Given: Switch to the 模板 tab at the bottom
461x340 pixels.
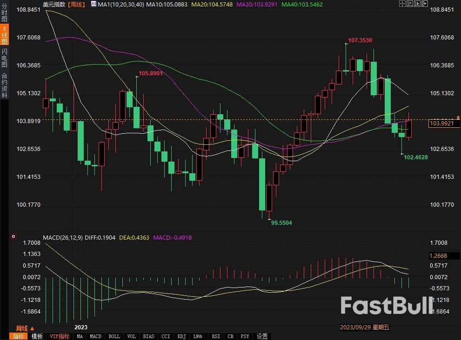Looking at the screenshot, I should (x=37, y=336).
